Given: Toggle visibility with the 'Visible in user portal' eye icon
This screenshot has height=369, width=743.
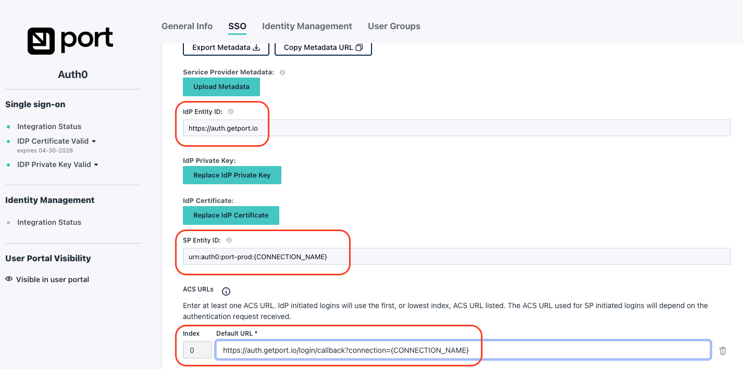Looking at the screenshot, I should (8, 279).
